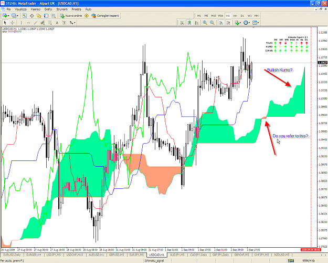
Task: Expand the arrows/shapes dropdown
Action: (75, 23)
